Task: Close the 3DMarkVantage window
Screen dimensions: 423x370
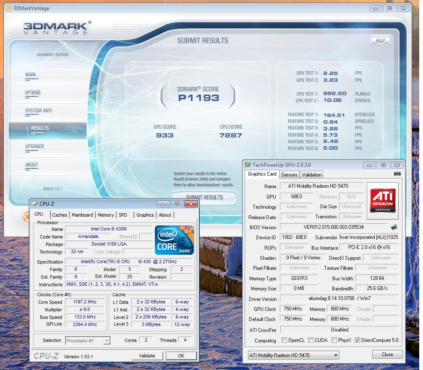Action: click(403, 8)
